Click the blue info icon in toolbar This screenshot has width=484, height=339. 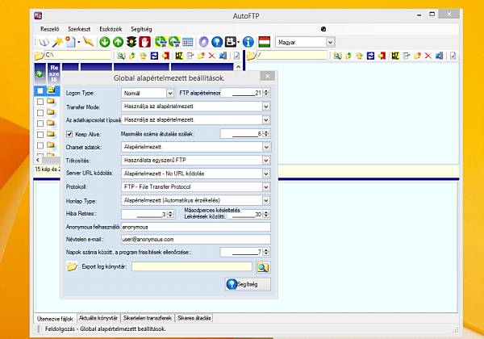(248, 41)
